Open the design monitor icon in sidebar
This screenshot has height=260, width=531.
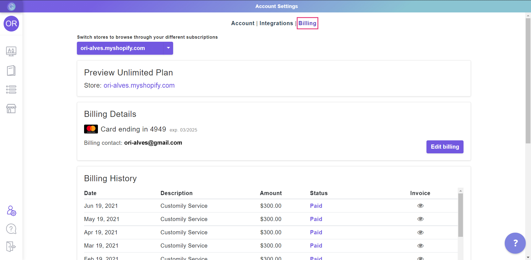click(x=11, y=51)
